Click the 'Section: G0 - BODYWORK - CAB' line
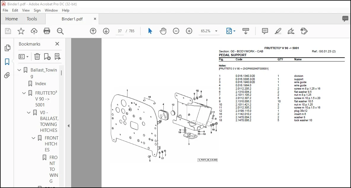The width and height of the screenshot is (351, 188). coord(241,51)
